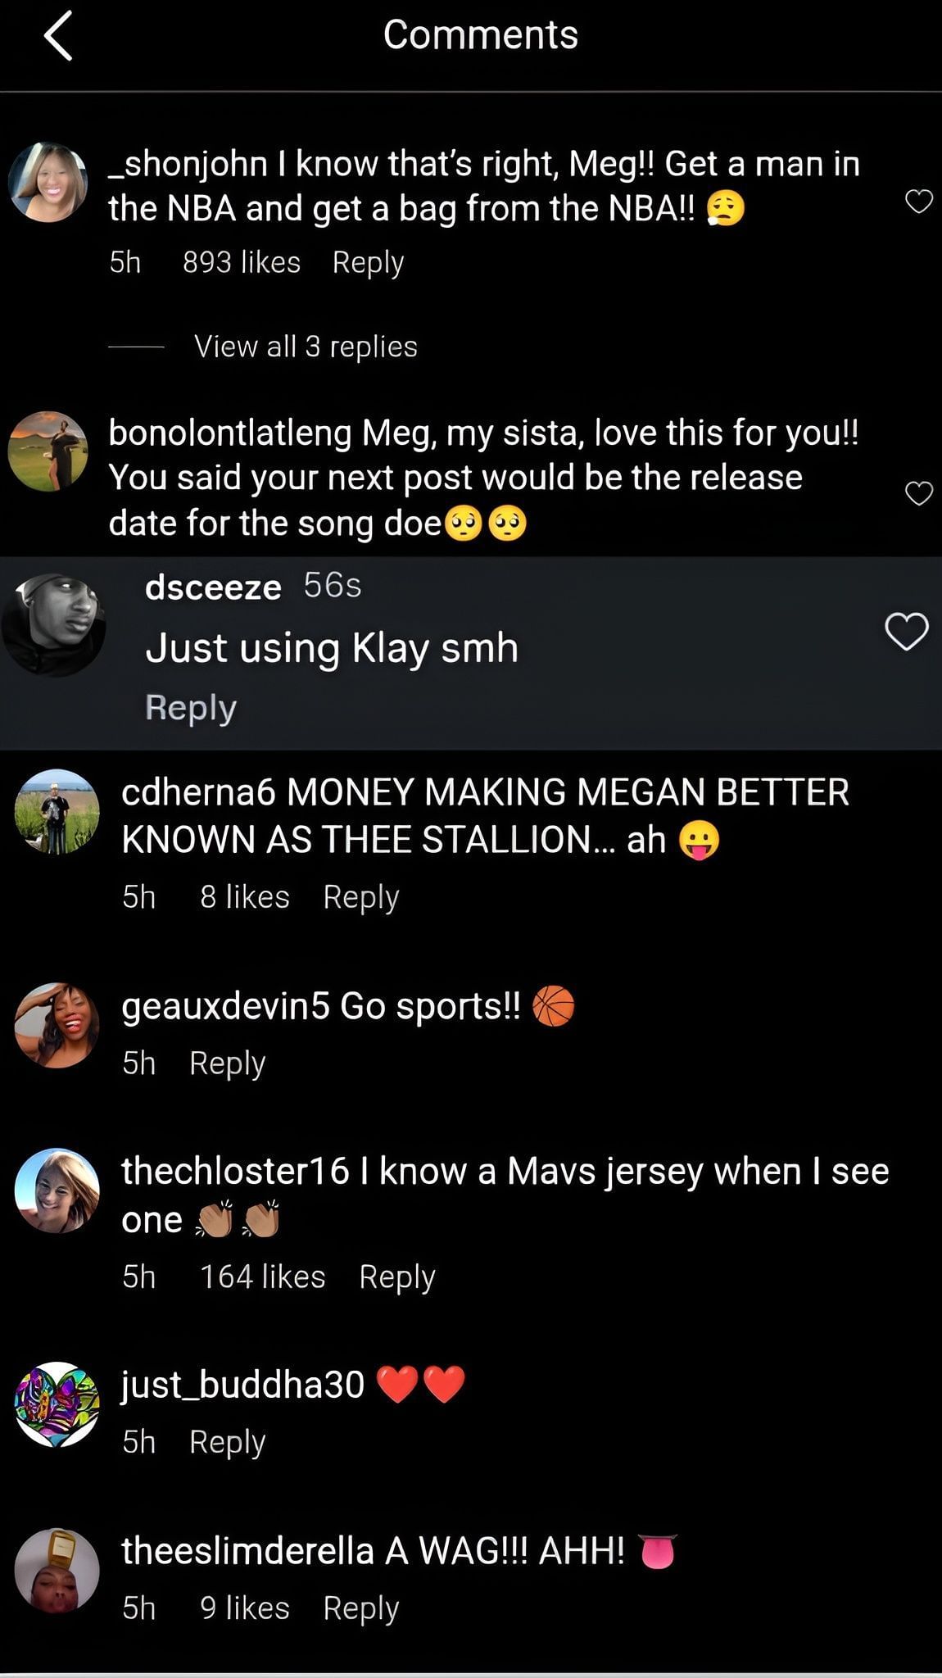The width and height of the screenshot is (942, 1678).
Task: Open dsceeze's profile avatar
Action: (54, 625)
